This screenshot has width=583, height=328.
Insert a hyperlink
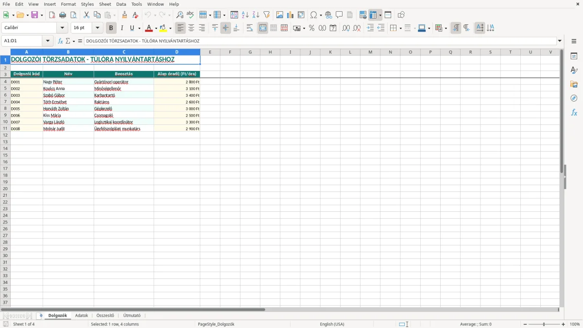coord(328,15)
